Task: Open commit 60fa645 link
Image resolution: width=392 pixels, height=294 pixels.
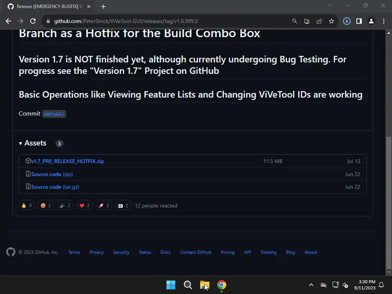Action: [54, 114]
